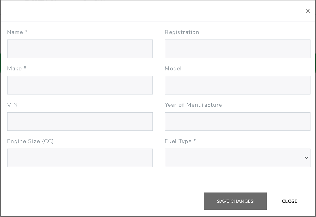This screenshot has height=217, width=316.
Task: Click into the Model input field
Action: [238, 85]
